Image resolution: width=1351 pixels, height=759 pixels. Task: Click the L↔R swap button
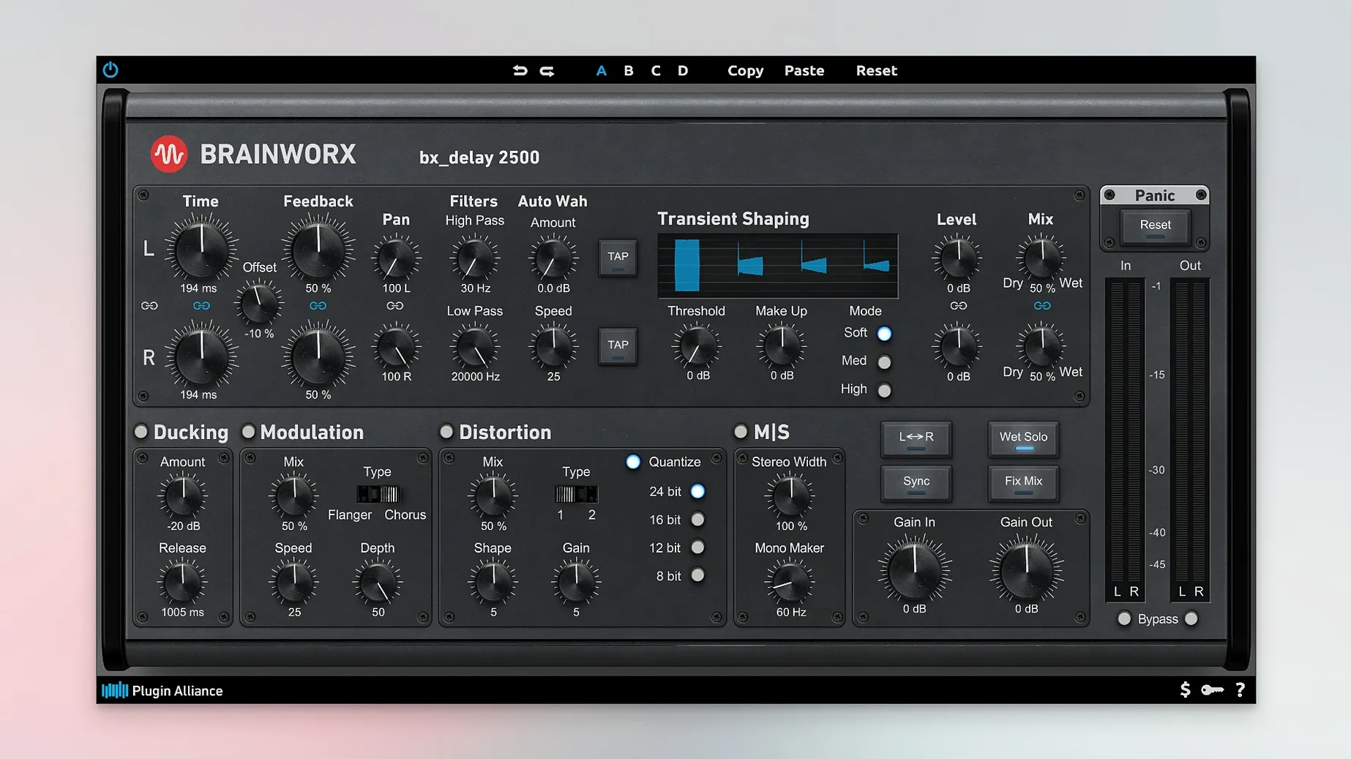tap(916, 438)
